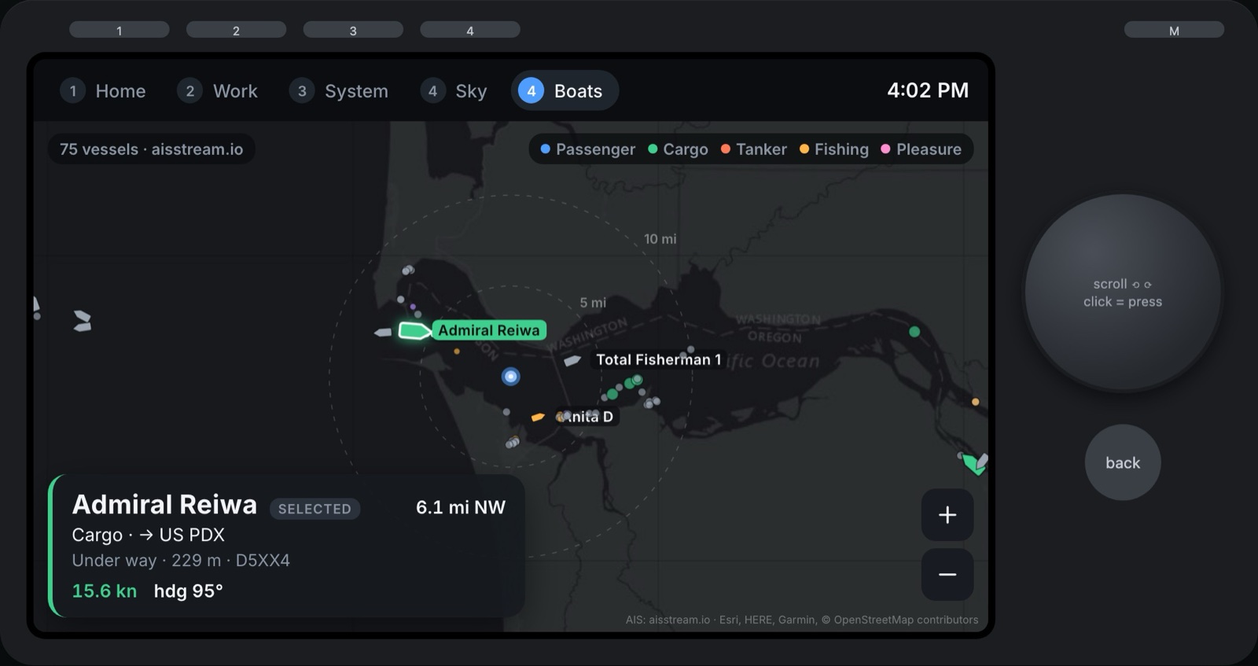Select the orange fishing vessel beside Anita D
The width and height of the screenshot is (1258, 666).
click(538, 417)
